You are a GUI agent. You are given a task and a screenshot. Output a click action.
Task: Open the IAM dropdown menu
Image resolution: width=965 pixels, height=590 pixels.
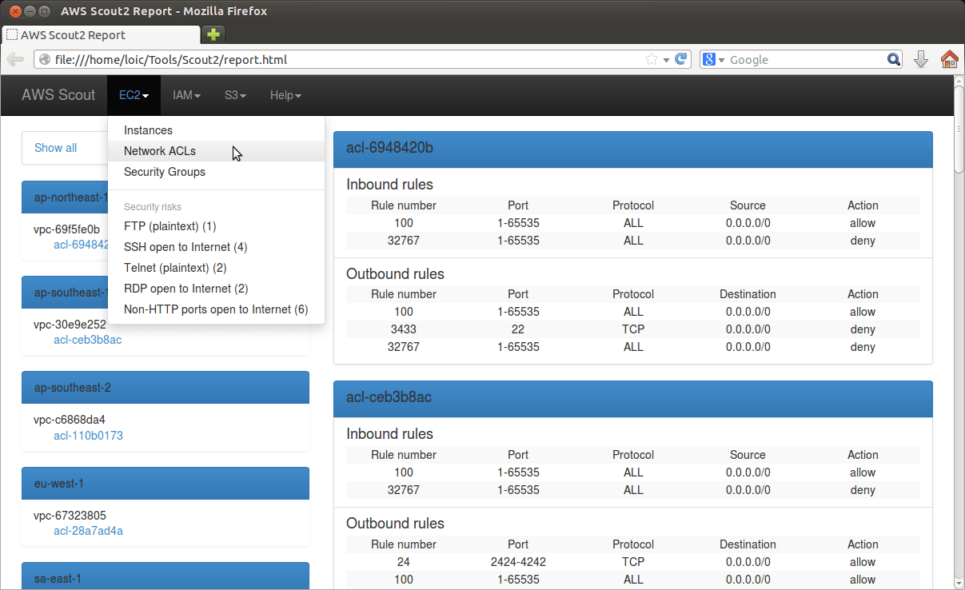click(186, 95)
